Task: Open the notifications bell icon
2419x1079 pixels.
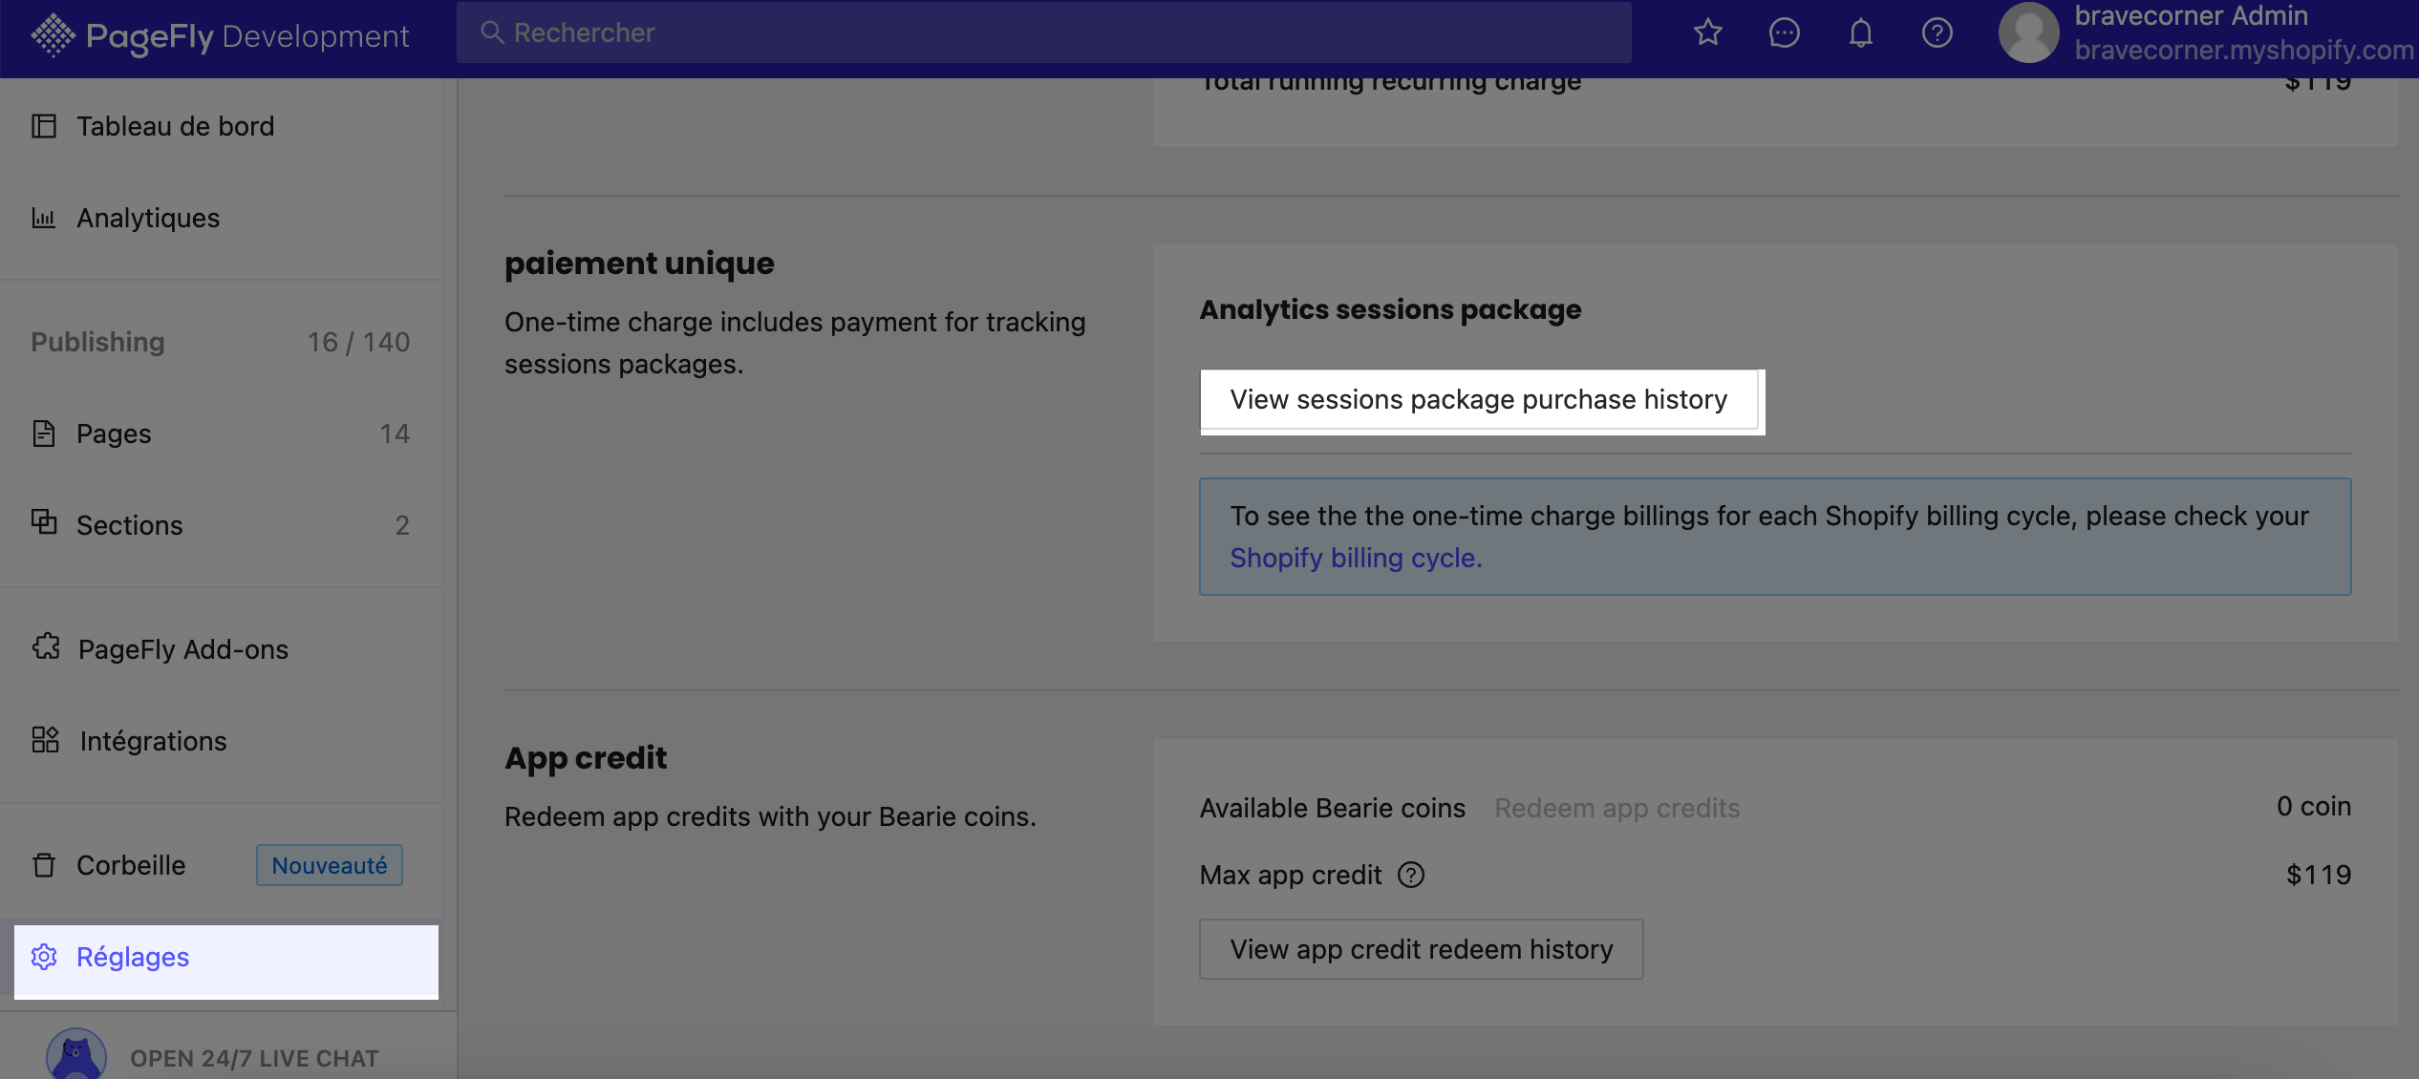Action: tap(1860, 32)
